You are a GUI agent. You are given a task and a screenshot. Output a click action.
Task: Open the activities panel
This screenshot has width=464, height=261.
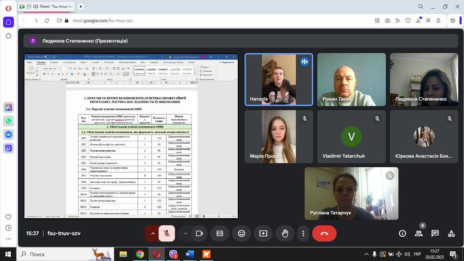(x=451, y=233)
